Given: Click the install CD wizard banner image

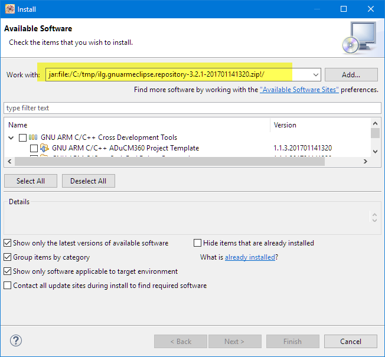Looking at the screenshot, I should (358, 37).
